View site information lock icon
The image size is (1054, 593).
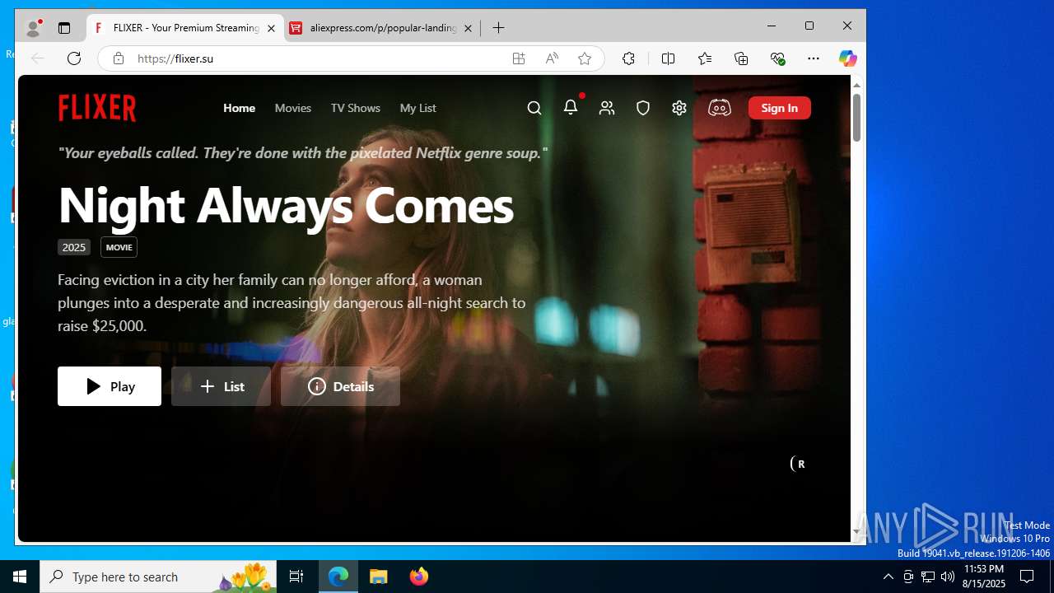pyautogui.click(x=119, y=58)
